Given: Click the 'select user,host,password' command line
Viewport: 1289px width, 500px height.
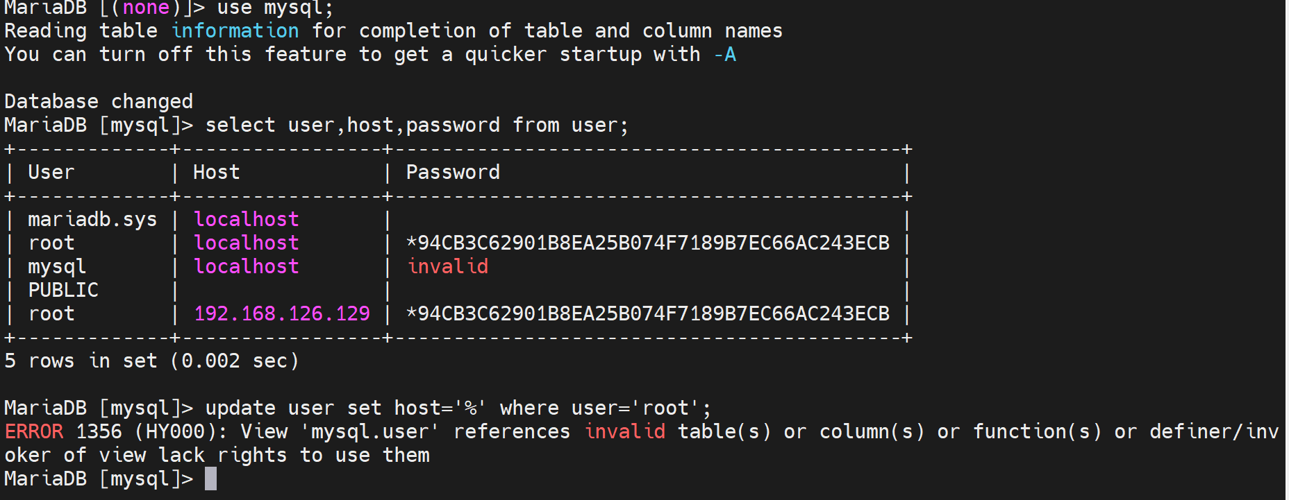Looking at the screenshot, I should point(417,125).
